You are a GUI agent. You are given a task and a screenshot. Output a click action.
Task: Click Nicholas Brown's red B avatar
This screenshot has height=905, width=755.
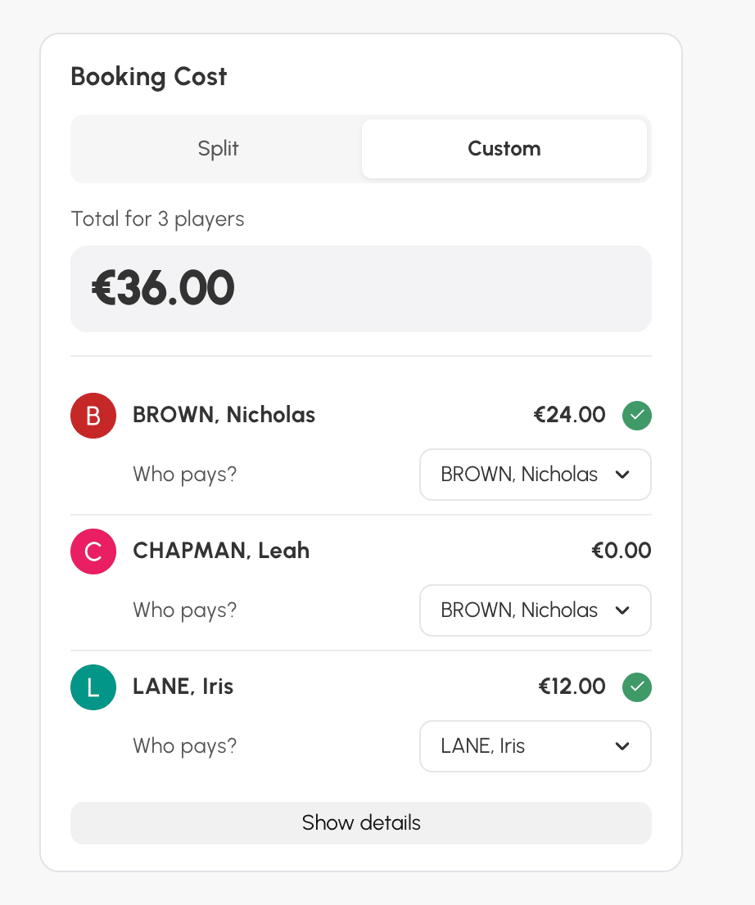93,416
